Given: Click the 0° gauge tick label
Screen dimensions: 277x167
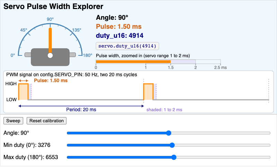Looking at the screenshot, I should click(x=13, y=55).
